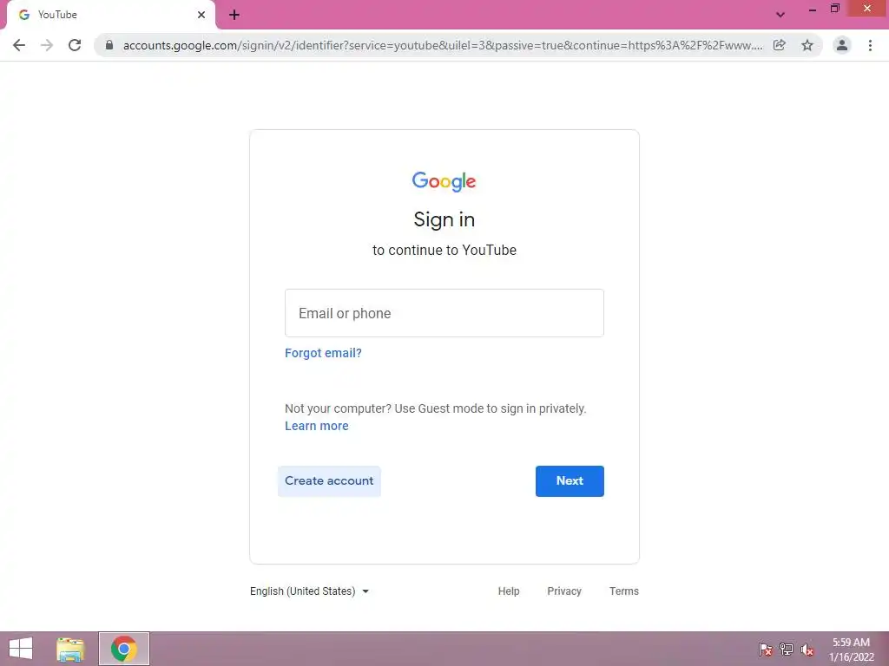Restore down the Chrome window

coord(834,9)
